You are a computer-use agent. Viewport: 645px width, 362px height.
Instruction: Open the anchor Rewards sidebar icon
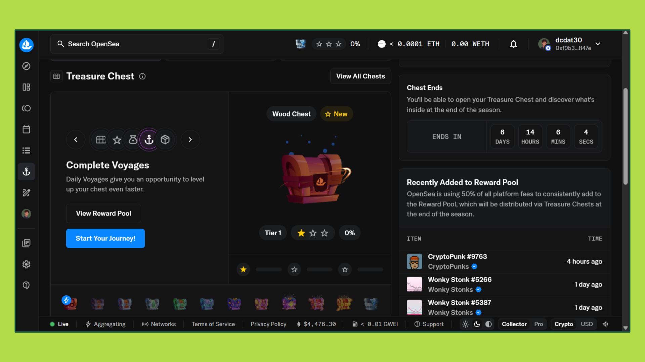26,172
